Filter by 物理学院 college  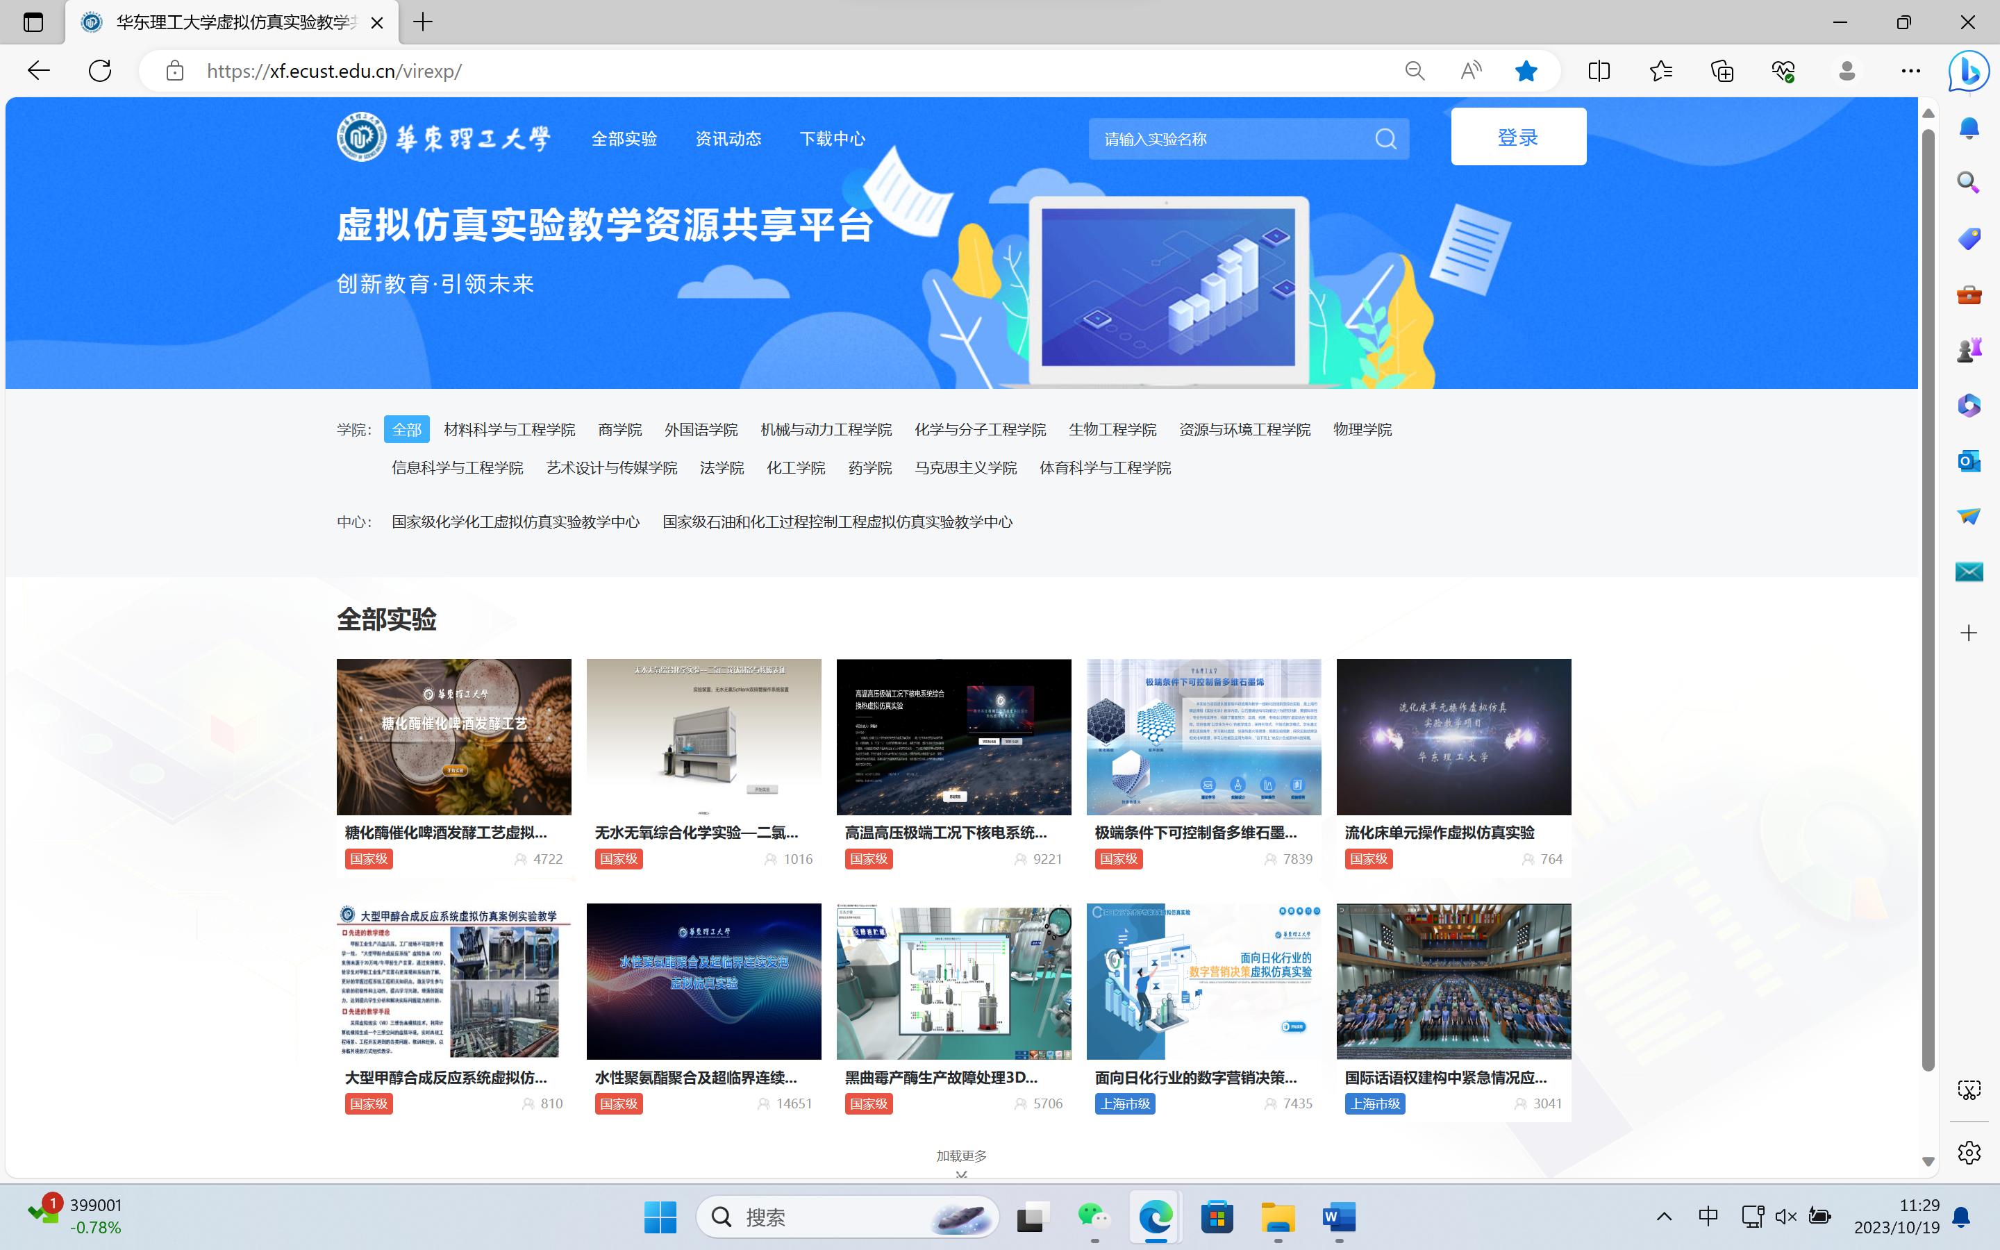[1362, 429]
